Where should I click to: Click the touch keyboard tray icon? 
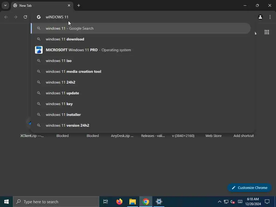[x=240, y=202]
